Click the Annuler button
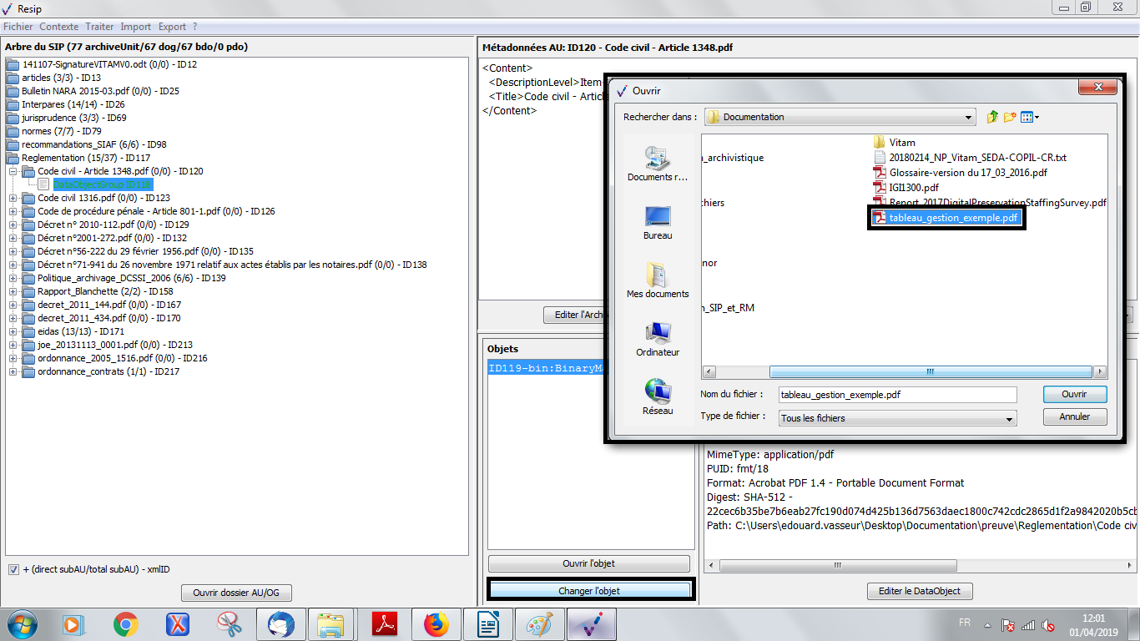1140x641 pixels. (1075, 416)
